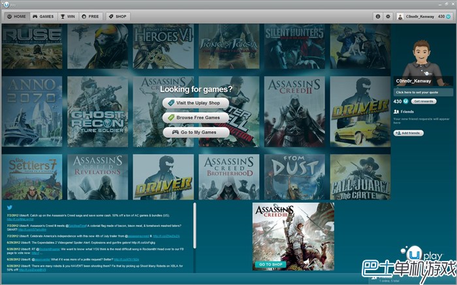Click the Go to My Games button
This screenshot has height=285, width=457.
196,132
